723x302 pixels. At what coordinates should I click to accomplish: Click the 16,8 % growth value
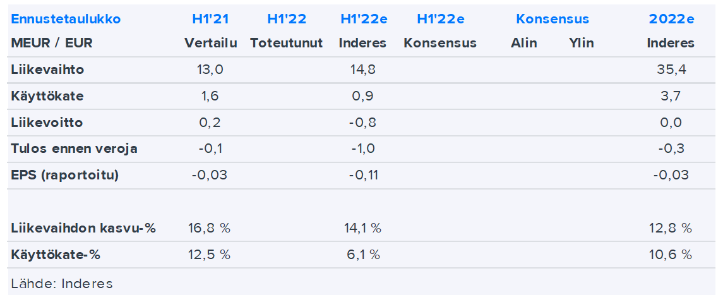click(x=210, y=228)
